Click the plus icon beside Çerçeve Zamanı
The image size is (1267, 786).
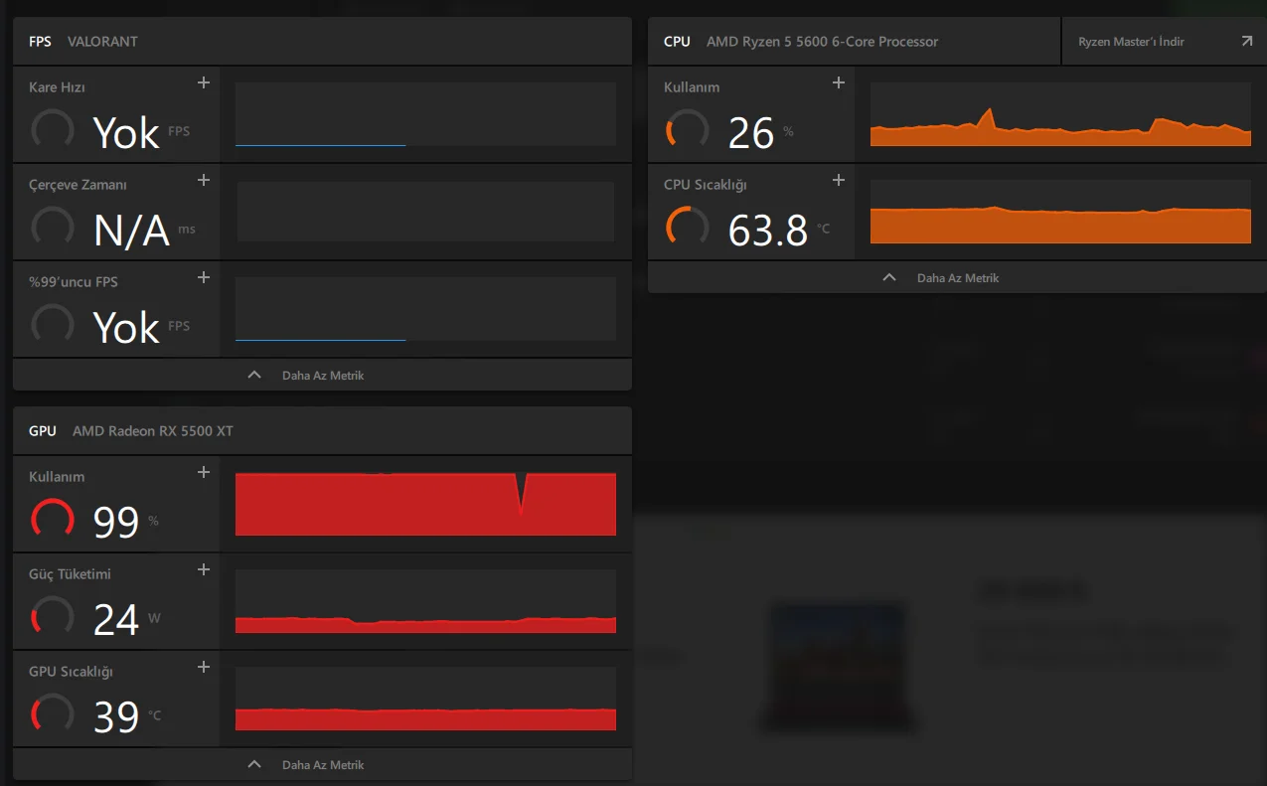(x=204, y=180)
